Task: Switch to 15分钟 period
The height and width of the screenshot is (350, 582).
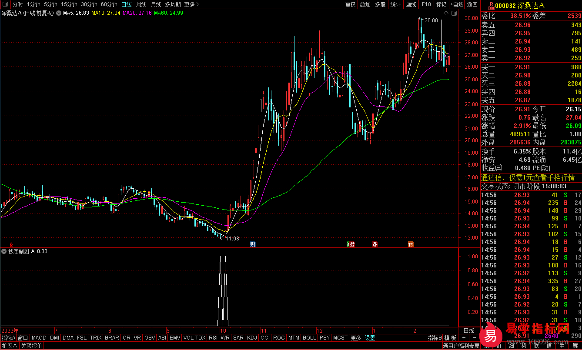Action: coord(69,4)
